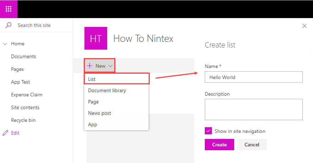Viewport: 313px width, 163px height.
Task: Uncheck Show in site navigation
Action: coord(208,131)
